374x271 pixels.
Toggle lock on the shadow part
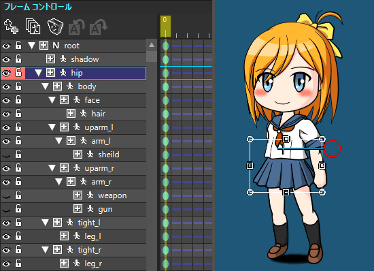[x=18, y=59]
